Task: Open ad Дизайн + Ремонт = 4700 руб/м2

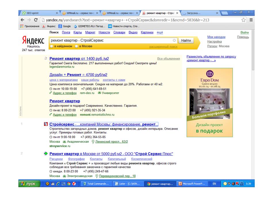Action: (78, 75)
